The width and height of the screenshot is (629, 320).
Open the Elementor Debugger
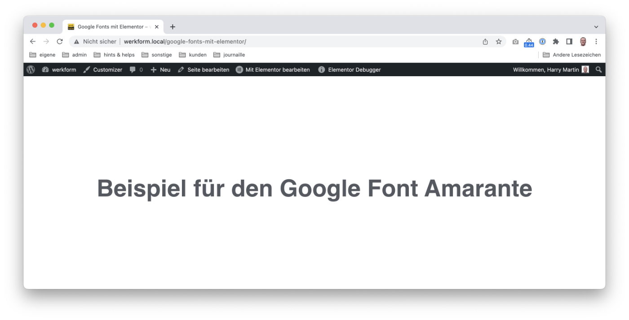click(349, 69)
